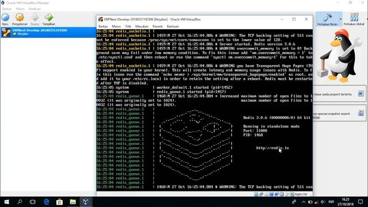Click the 'PID: 1468' text in terminal
The height and width of the screenshot is (207, 368).
(253, 135)
